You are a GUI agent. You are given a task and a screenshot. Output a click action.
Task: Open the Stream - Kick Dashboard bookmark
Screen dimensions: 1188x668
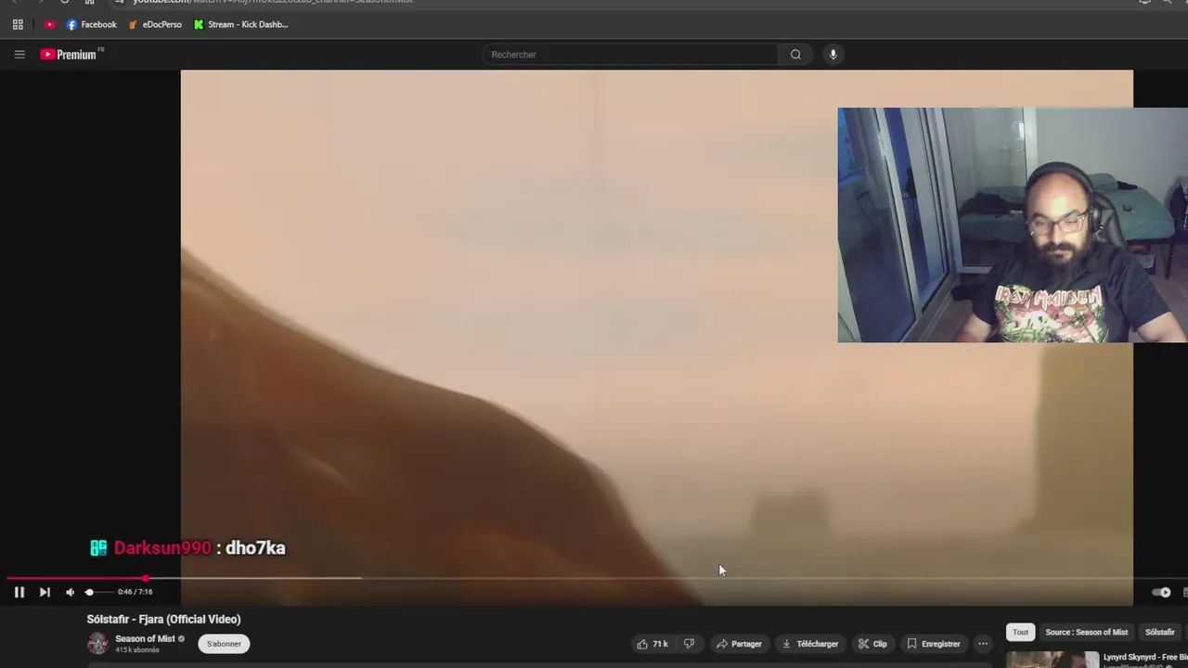241,24
